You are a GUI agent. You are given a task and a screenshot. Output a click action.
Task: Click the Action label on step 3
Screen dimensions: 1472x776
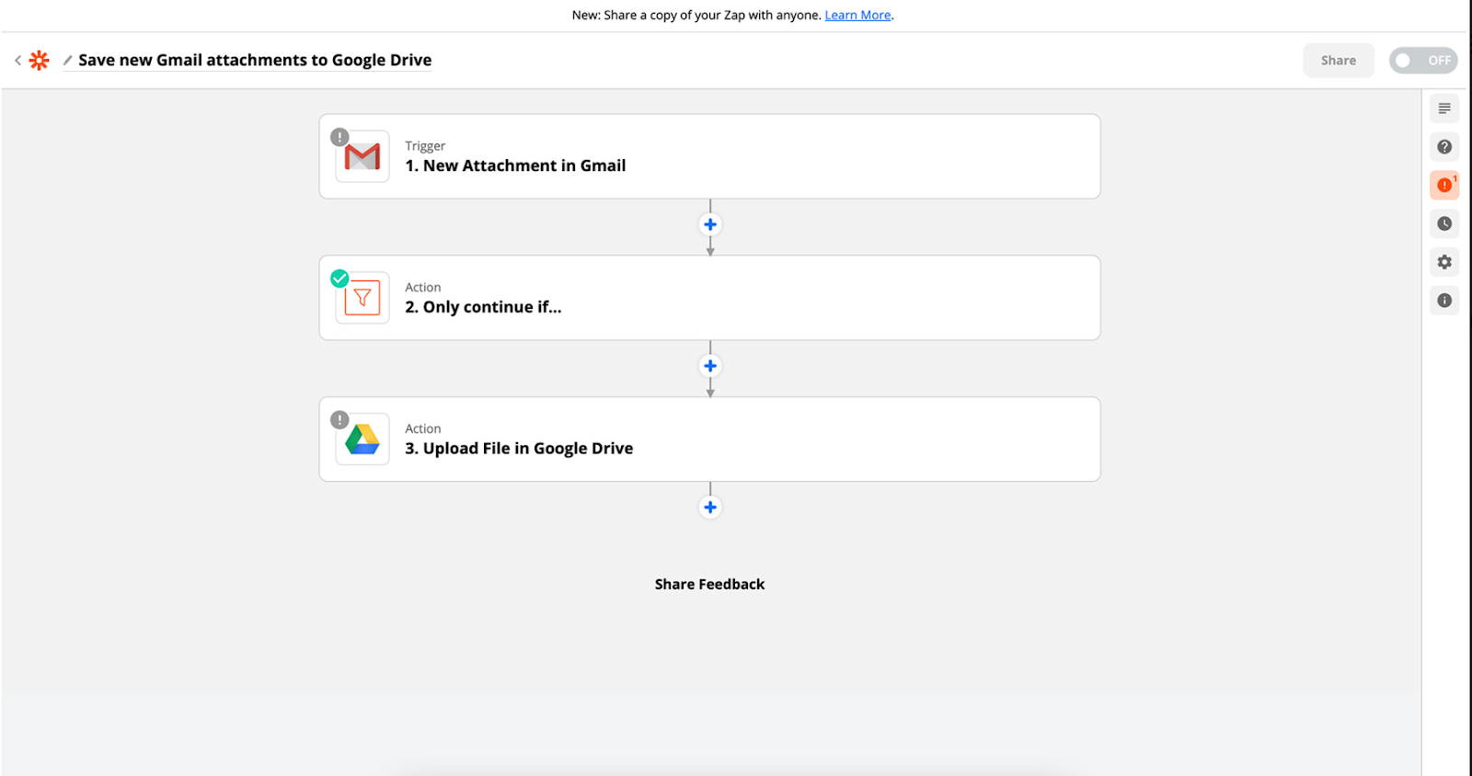423,429
